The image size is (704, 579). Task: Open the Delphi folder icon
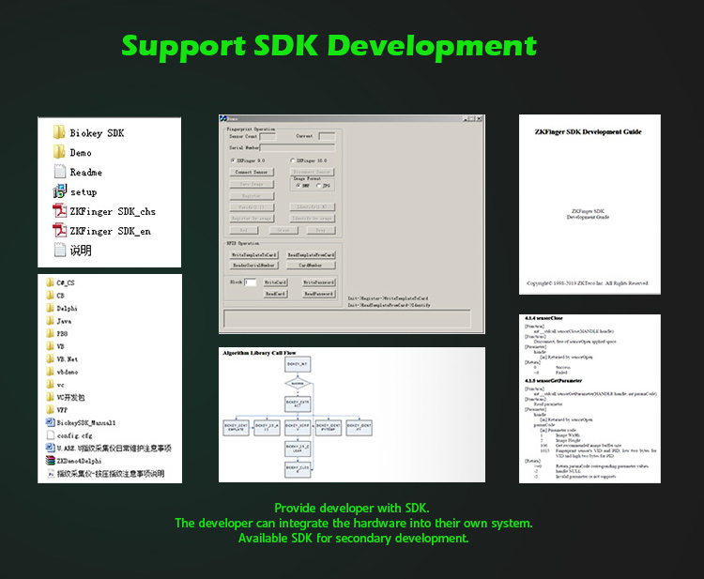point(51,308)
